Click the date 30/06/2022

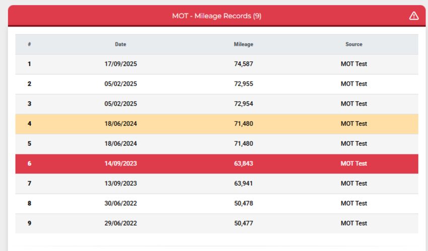121,203
